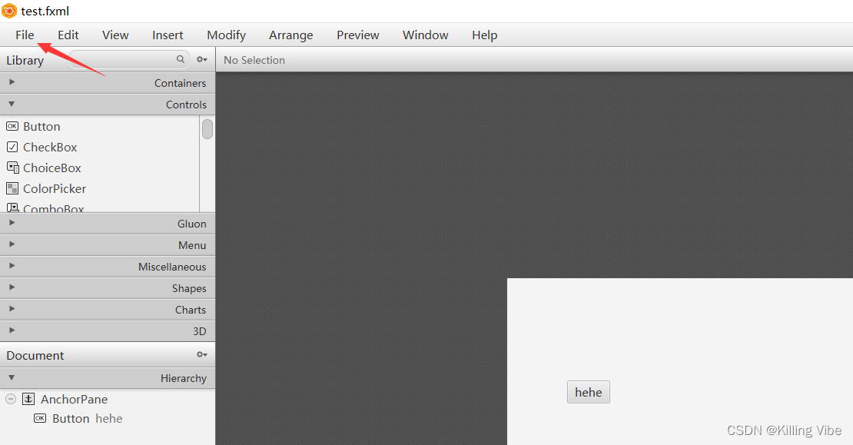Click the Scene Builder icon in the title bar
The height and width of the screenshot is (445, 853).
(x=9, y=10)
